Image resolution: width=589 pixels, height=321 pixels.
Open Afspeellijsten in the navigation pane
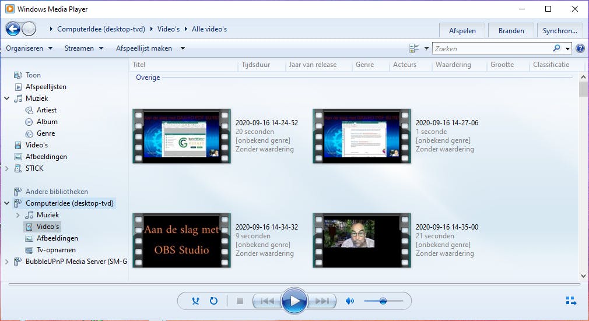point(46,86)
